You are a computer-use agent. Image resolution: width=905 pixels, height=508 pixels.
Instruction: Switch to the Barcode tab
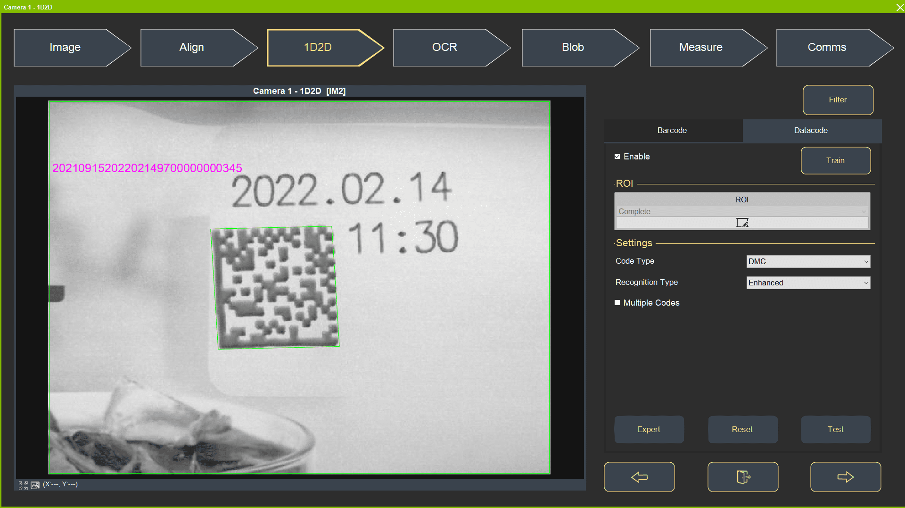point(672,130)
